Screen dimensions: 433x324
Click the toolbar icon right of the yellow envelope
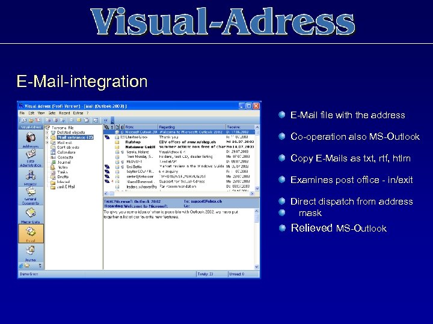click(x=86, y=120)
